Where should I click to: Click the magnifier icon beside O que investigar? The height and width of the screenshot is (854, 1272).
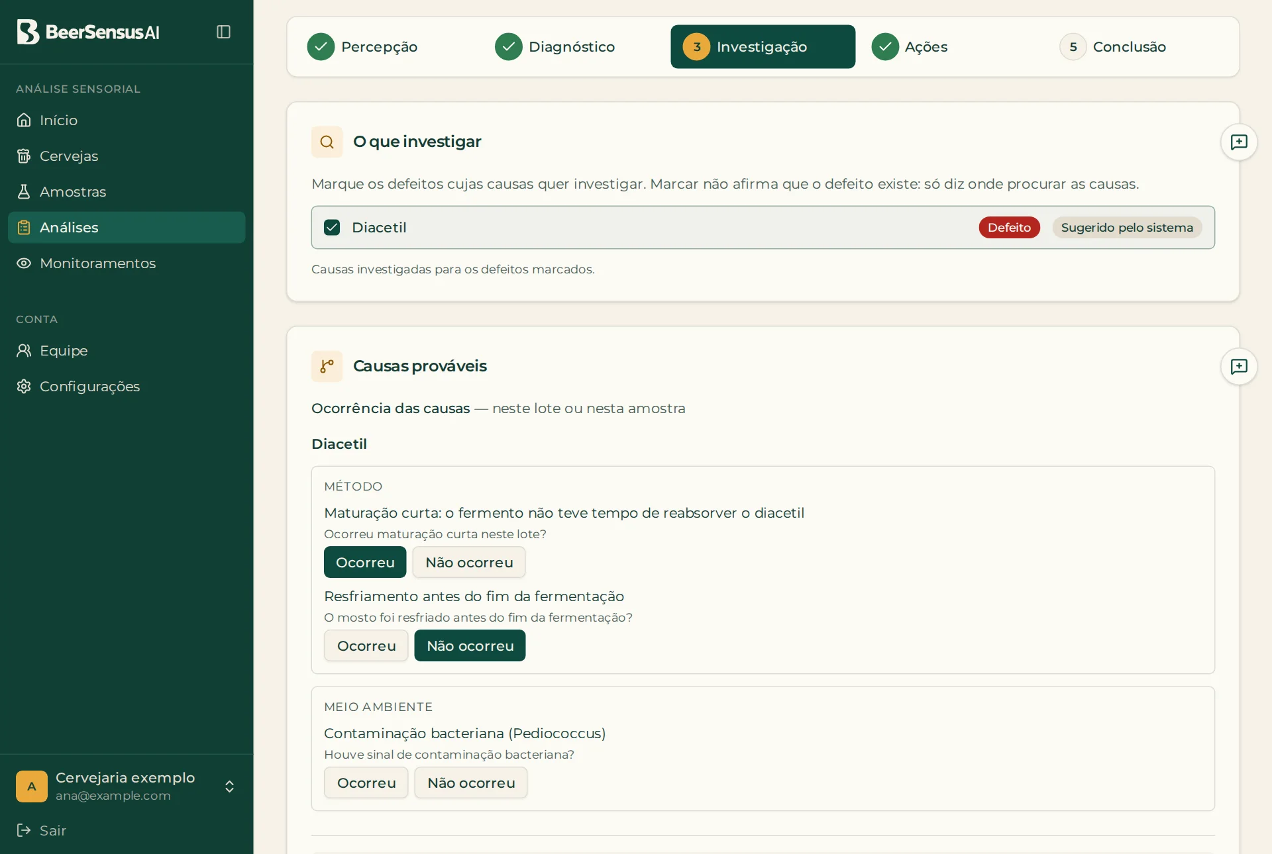[x=327, y=142]
